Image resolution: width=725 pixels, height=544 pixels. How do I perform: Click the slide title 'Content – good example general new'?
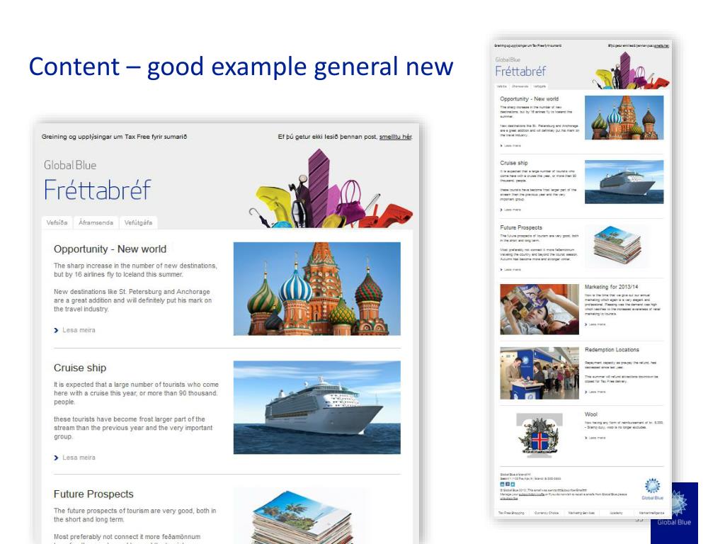click(x=241, y=67)
